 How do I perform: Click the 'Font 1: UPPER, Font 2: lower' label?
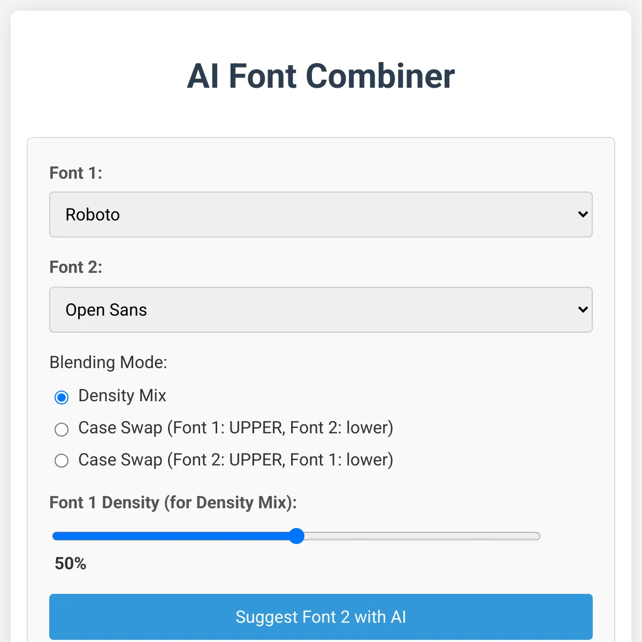[235, 428]
